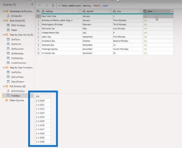Collapse the Step by Step Functions folder
The image size is (182, 148).
coord(4,68)
